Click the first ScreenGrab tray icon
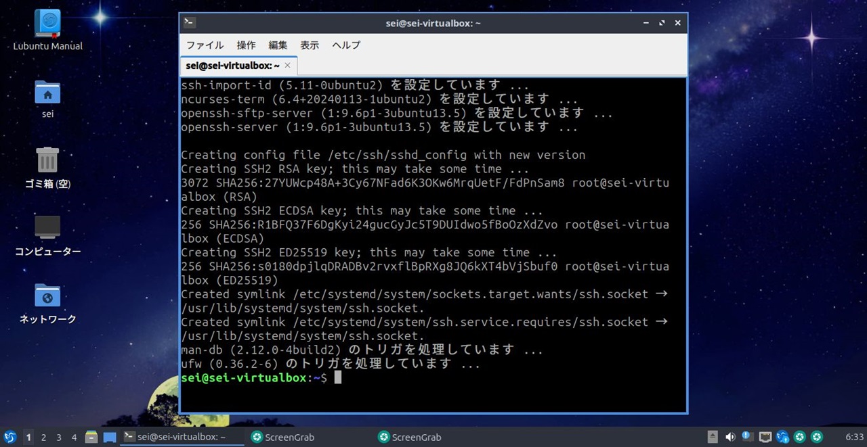867x447 pixels. click(800, 437)
